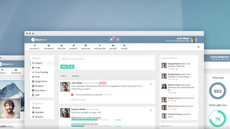
Task: Open the search magnifier icon
Action: (x=198, y=47)
